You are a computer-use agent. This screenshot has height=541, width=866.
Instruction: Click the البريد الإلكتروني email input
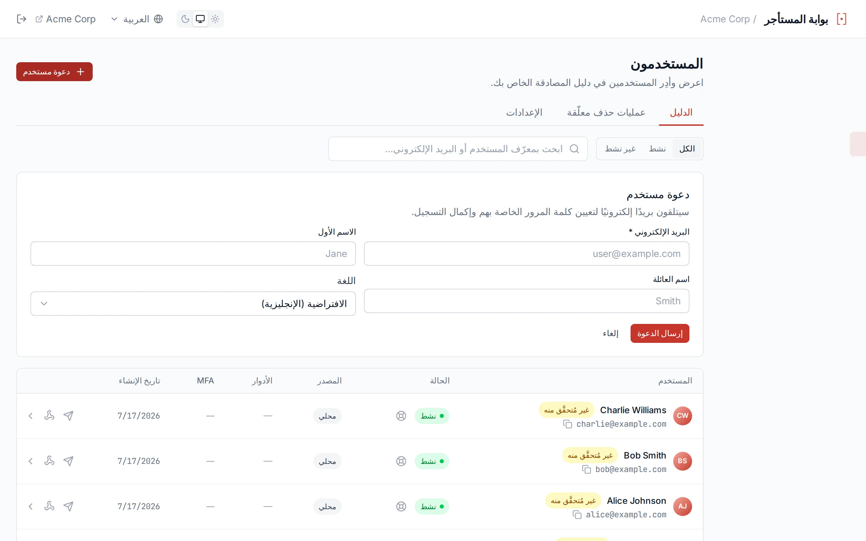pos(526,254)
